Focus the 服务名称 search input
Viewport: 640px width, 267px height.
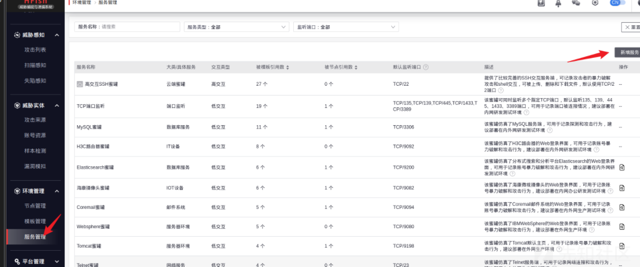pyautogui.click(x=127, y=27)
